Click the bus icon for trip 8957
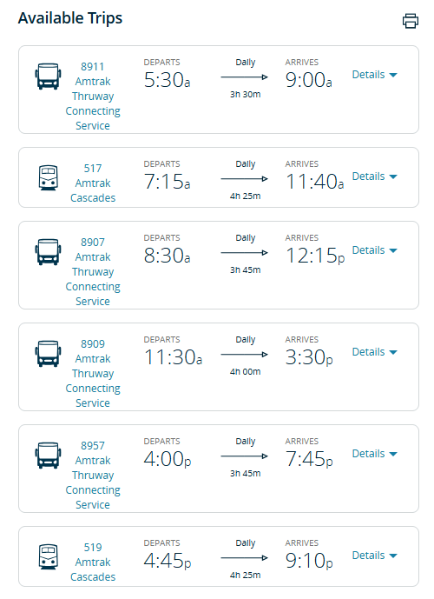The image size is (434, 599). (48, 456)
